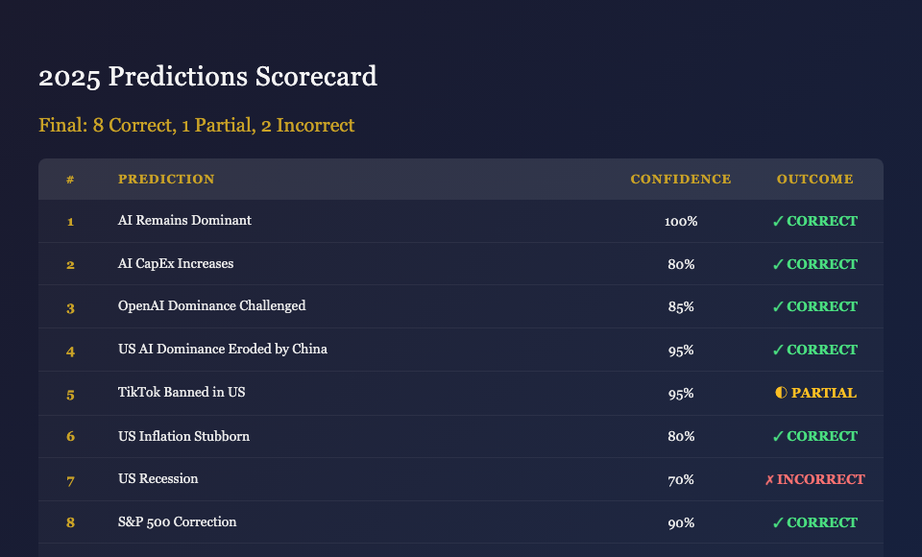
Task: Click the final score summary line
Action: pos(197,125)
